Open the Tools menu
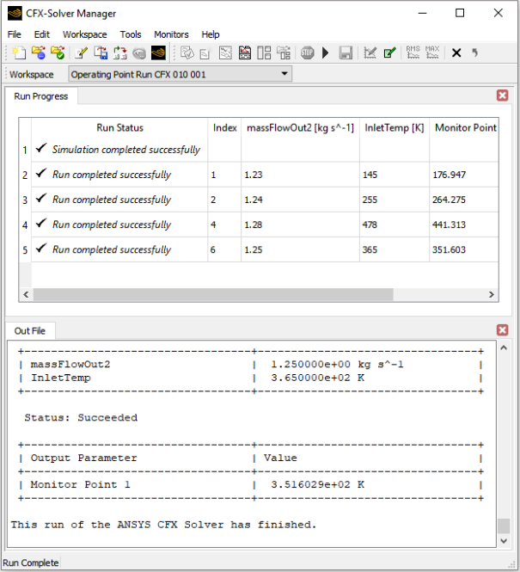The width and height of the screenshot is (520, 572). (x=131, y=34)
